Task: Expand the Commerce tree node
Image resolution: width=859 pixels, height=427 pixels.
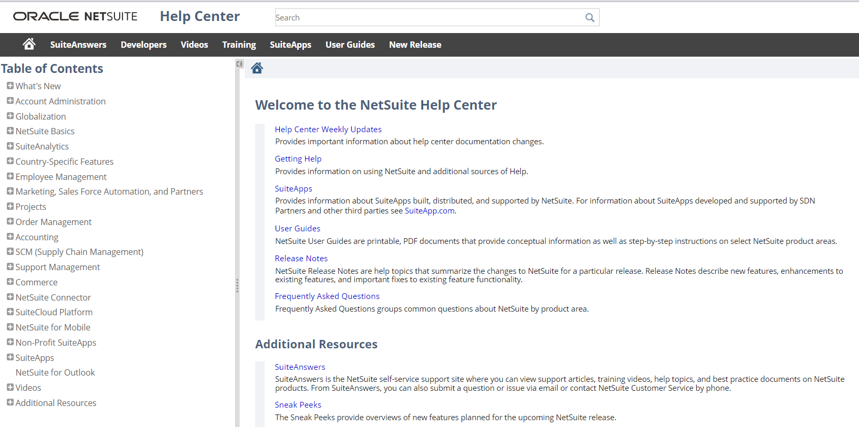Action: (10, 282)
